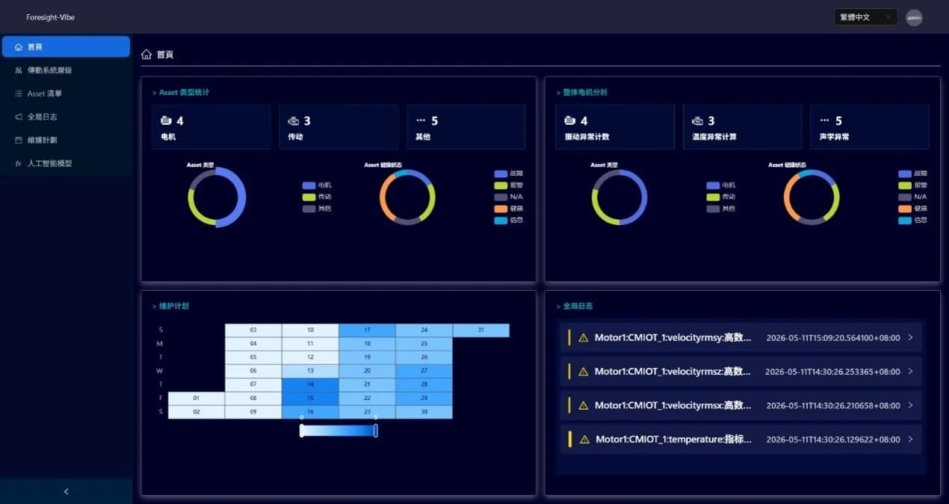Viewport: 949px width, 504px height.
Task: Click the hierarchy icon for 傳動系統層級
Action: (x=19, y=70)
